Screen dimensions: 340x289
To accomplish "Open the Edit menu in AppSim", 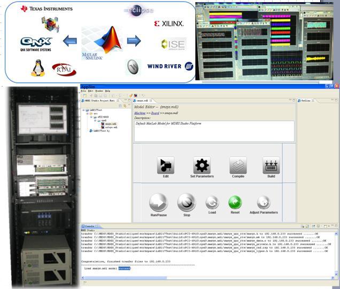I will coord(90,91).
